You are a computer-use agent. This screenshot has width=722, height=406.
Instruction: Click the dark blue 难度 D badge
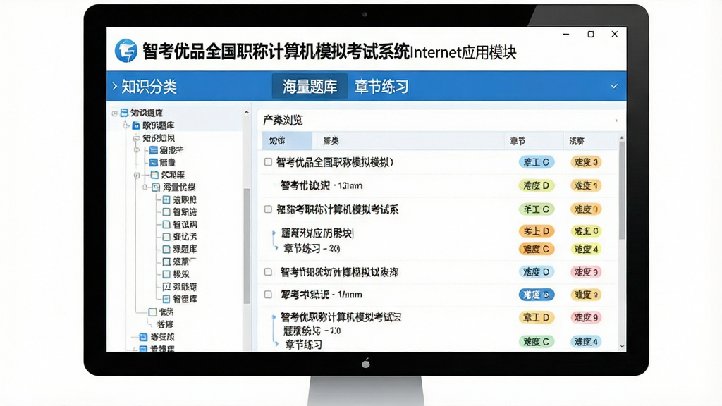click(537, 295)
